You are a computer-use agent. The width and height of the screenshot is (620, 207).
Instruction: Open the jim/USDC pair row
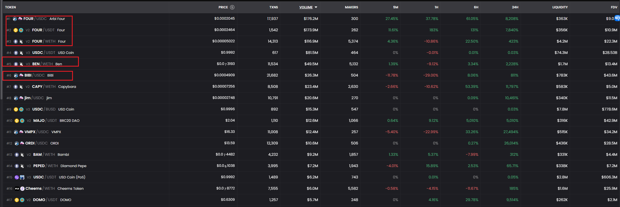pyautogui.click(x=38, y=98)
